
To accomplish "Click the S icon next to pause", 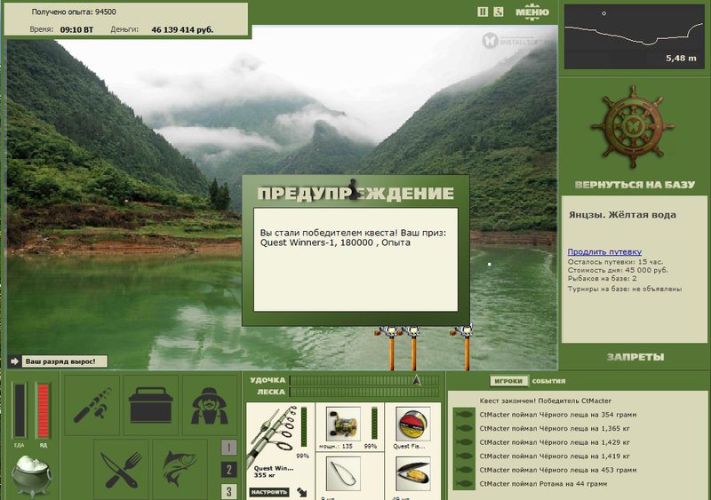I will [499, 12].
